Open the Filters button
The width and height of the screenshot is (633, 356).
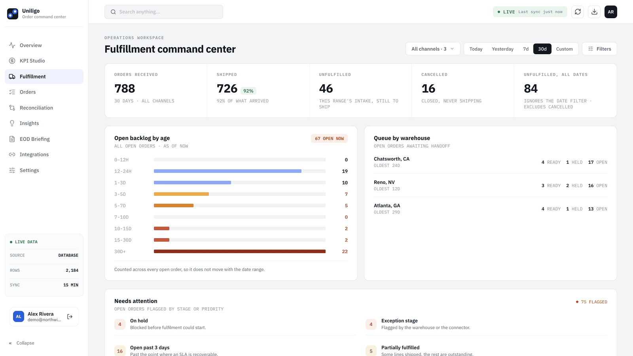coord(599,49)
